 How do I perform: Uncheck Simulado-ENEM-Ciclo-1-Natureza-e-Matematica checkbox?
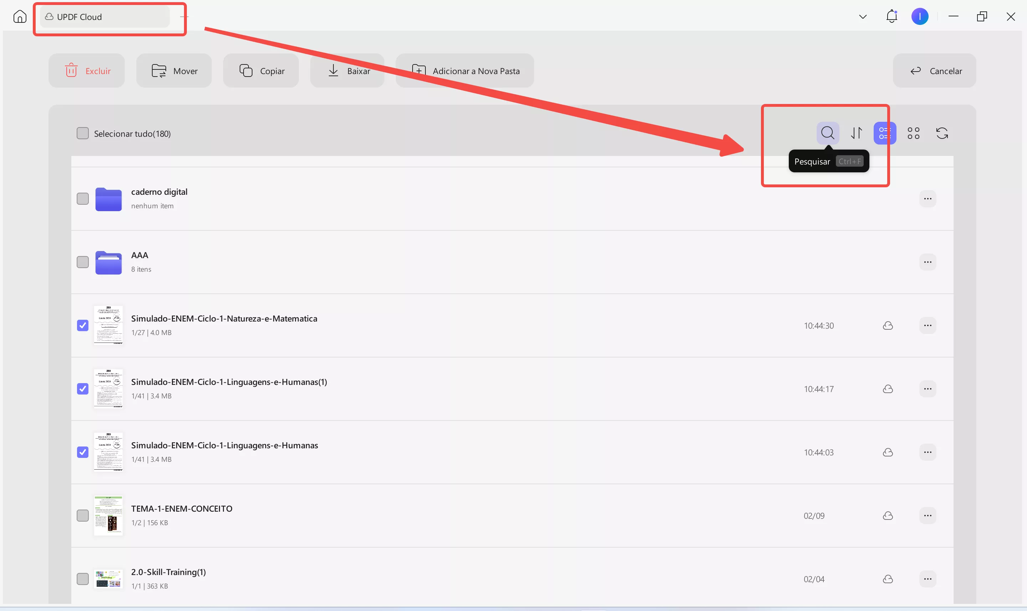point(82,325)
